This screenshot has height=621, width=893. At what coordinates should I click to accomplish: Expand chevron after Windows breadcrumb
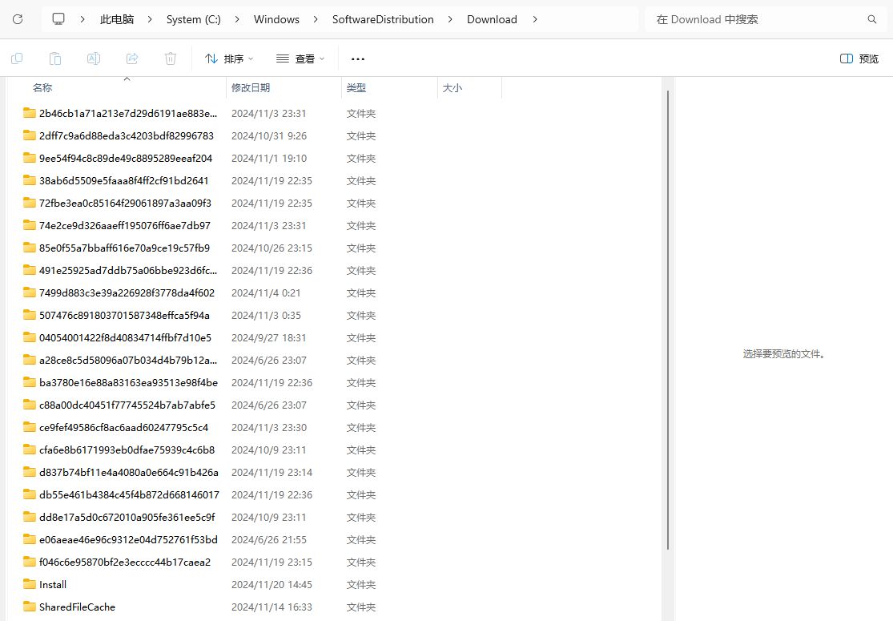pyautogui.click(x=316, y=19)
